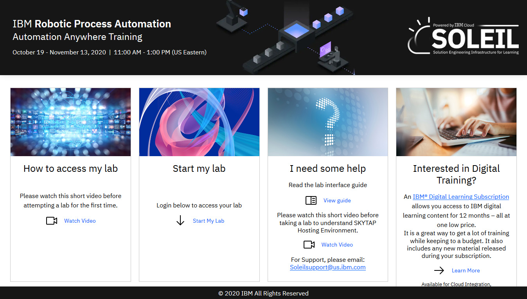The height and width of the screenshot is (299, 527).
Task: Click the laptop typing photo
Action: 456,122
